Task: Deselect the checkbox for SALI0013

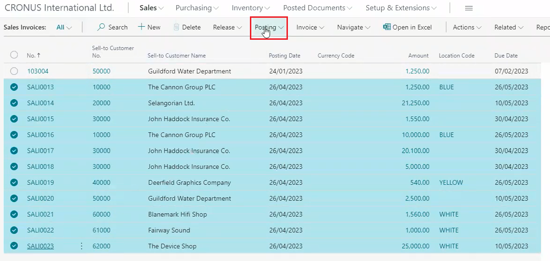Action: pyautogui.click(x=14, y=87)
